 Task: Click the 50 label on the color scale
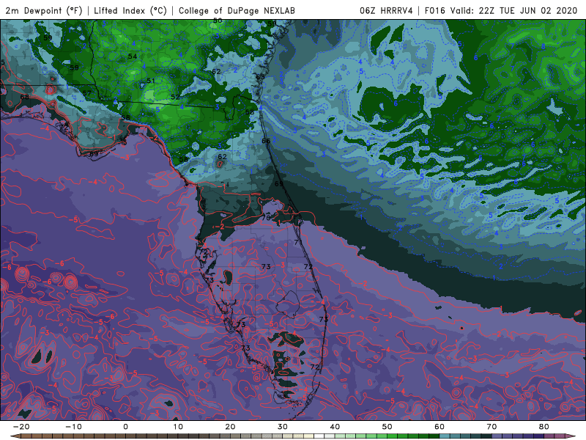387,427
